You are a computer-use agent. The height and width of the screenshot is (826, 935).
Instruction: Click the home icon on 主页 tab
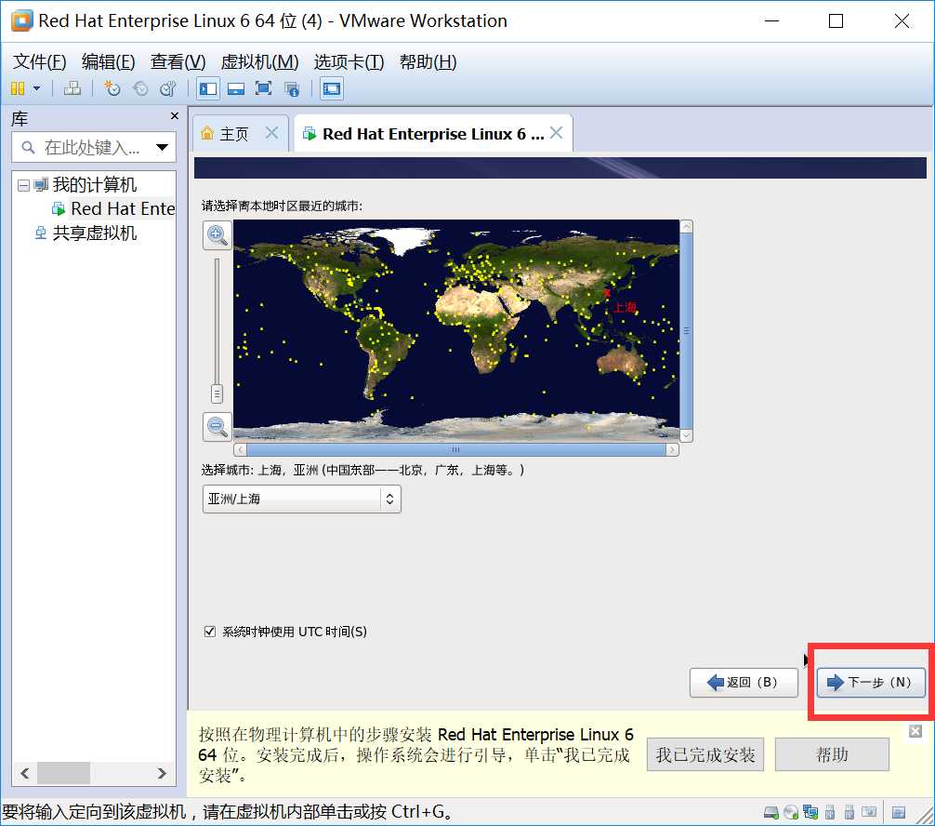pyautogui.click(x=207, y=133)
